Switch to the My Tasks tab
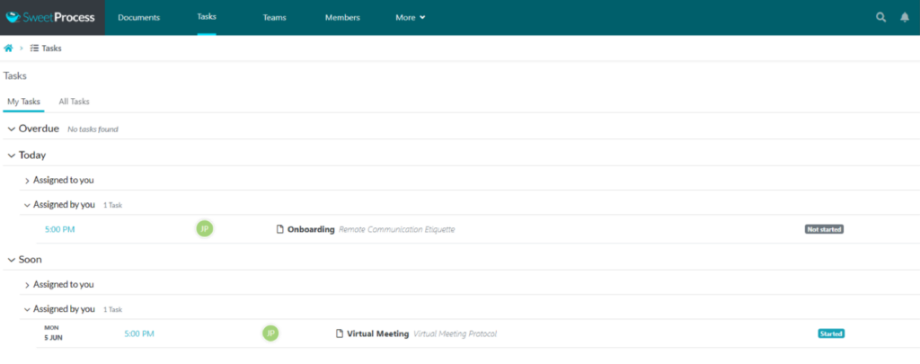 point(23,102)
